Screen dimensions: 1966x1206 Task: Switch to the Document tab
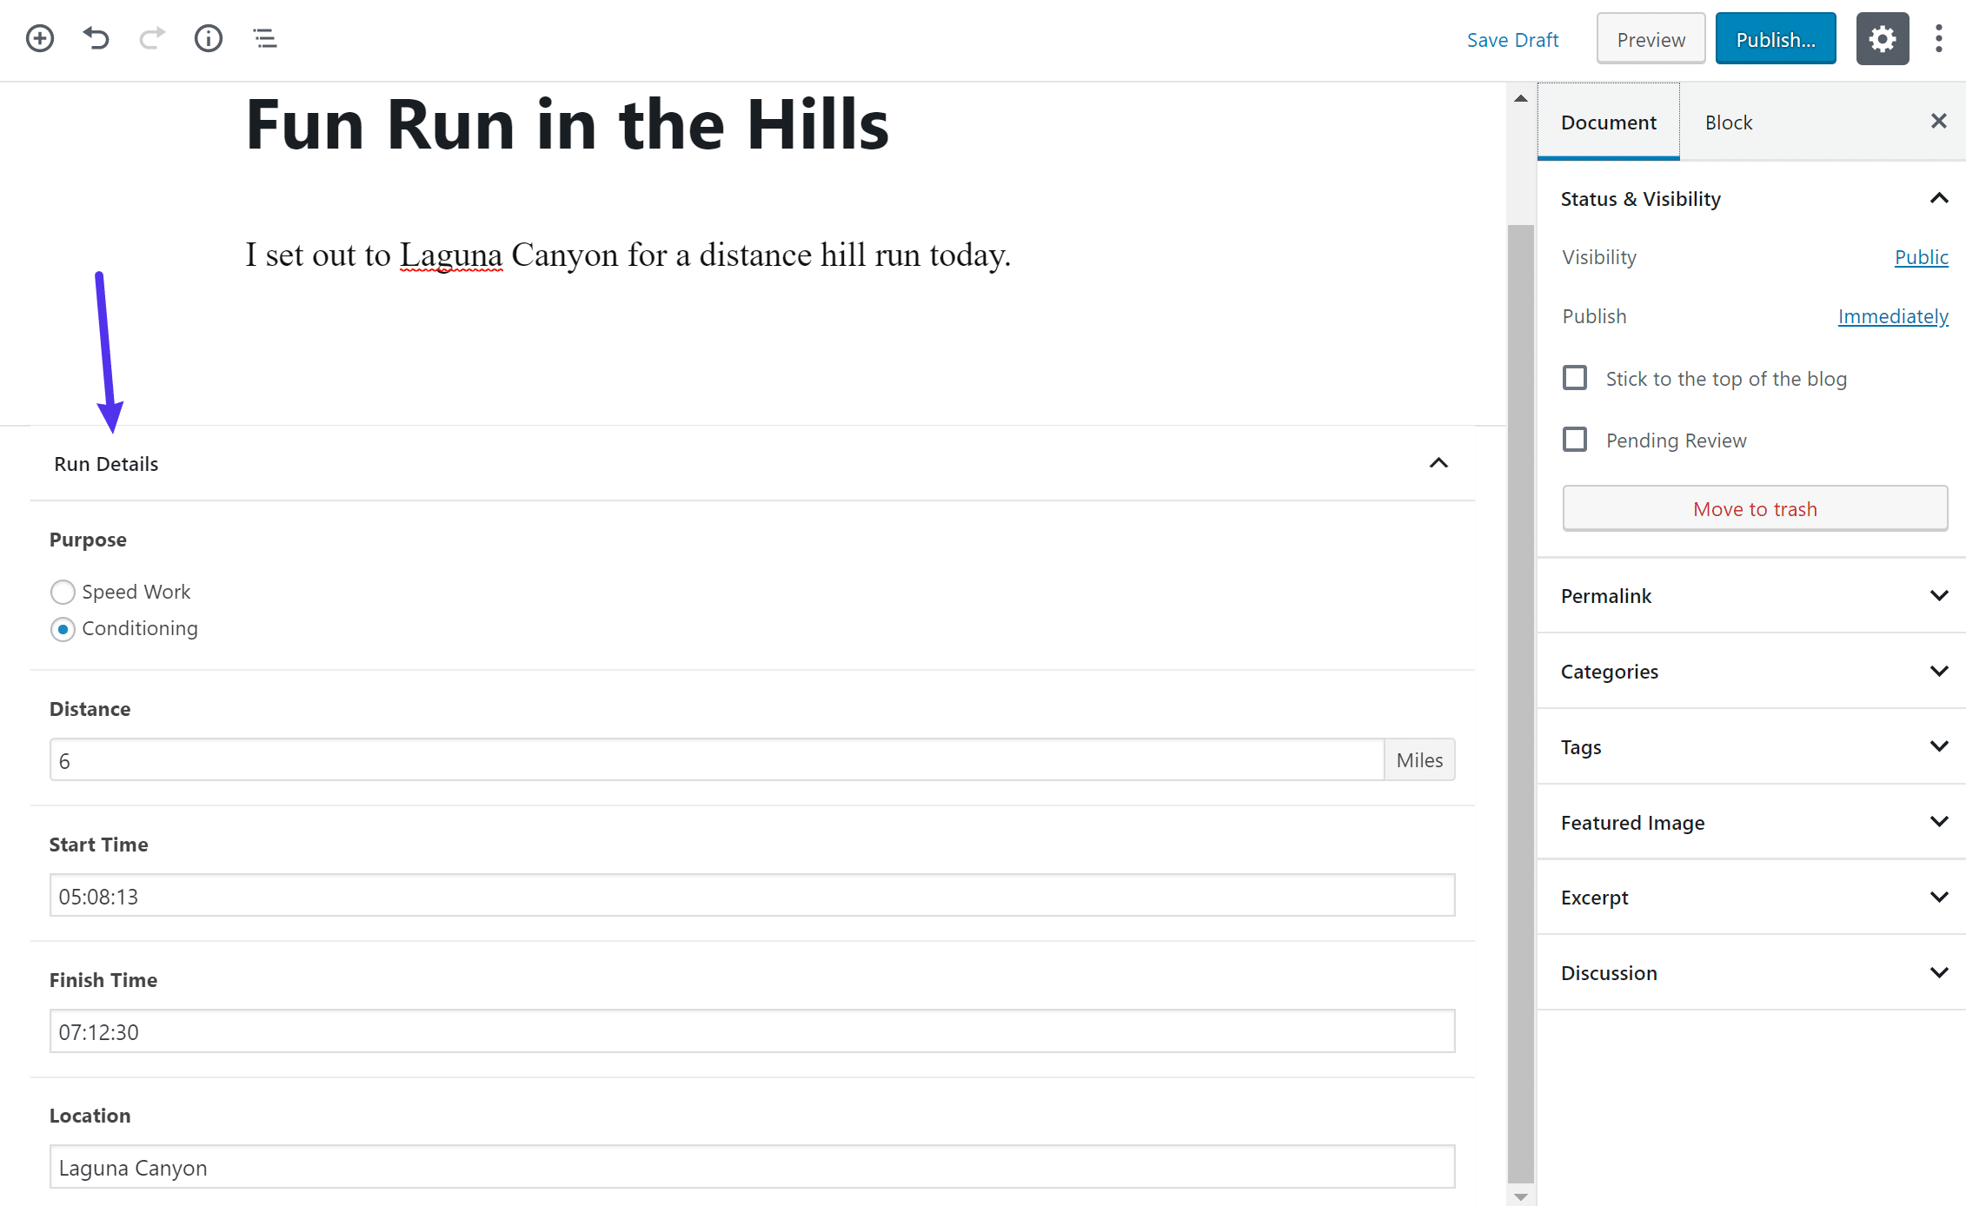pos(1606,123)
